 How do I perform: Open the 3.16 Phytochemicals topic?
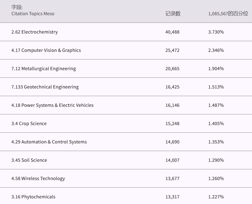33,197
